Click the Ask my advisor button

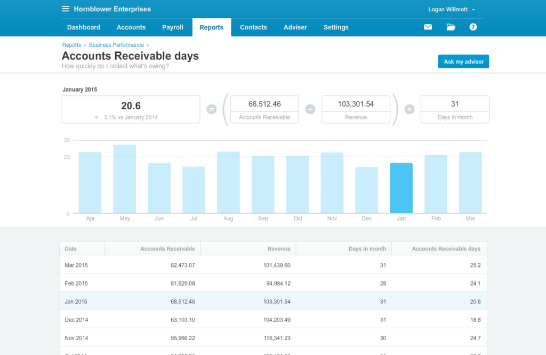(x=463, y=61)
